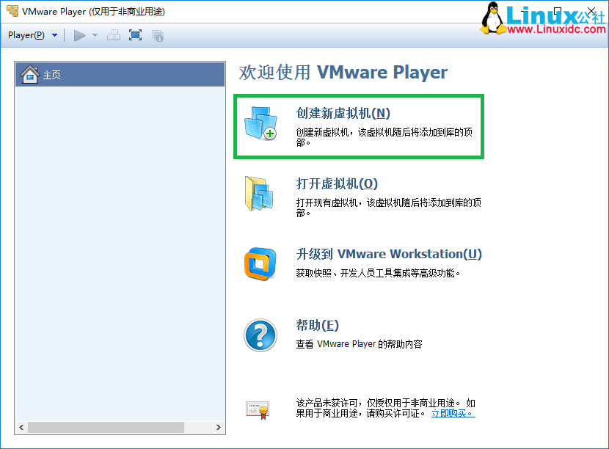Click 升级到 VMware Workstation(U) heading
The height and width of the screenshot is (449, 609).
click(x=389, y=254)
